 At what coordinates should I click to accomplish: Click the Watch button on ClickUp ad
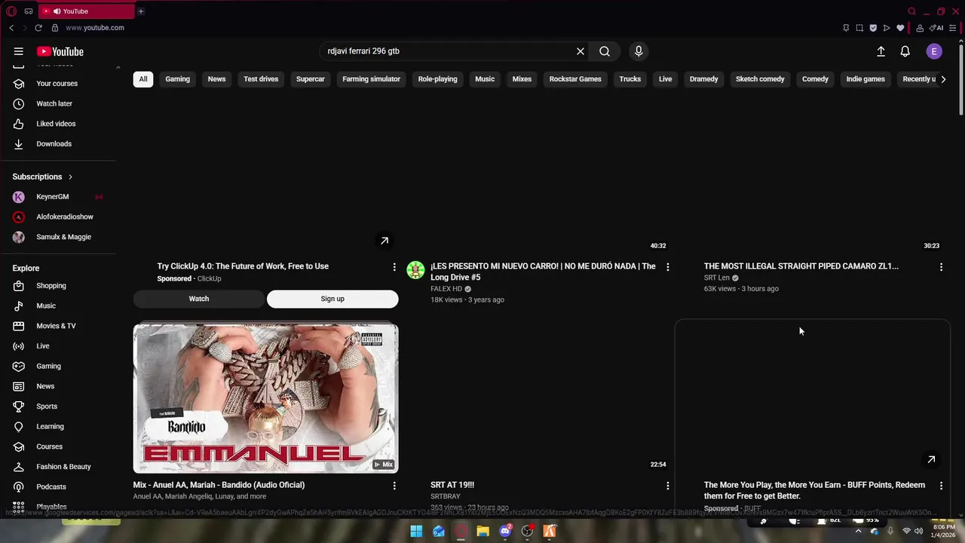point(199,299)
